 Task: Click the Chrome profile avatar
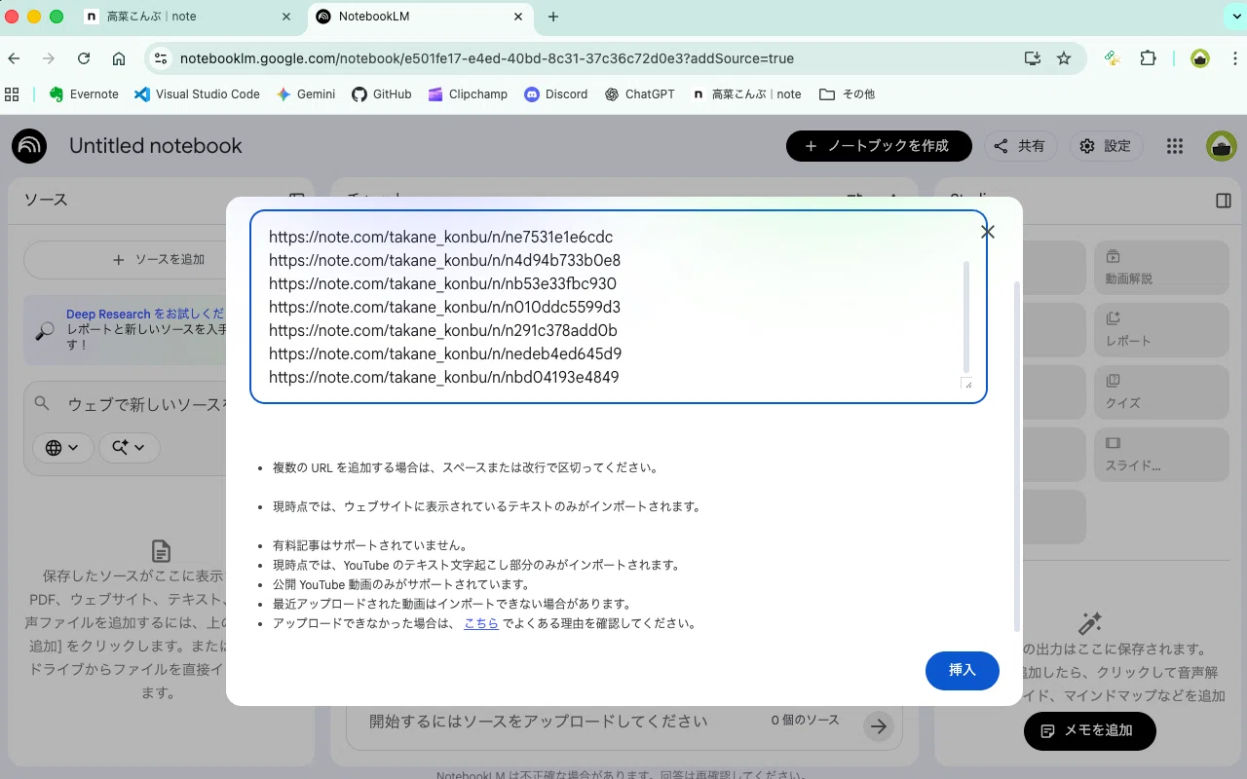(1200, 58)
